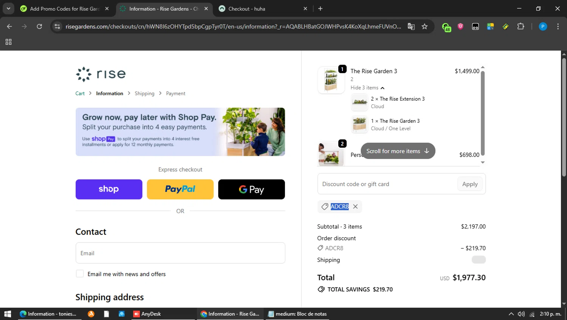This screenshot has width=567, height=320.
Task: Remove the ADCR8 discount code
Action: [355, 206]
